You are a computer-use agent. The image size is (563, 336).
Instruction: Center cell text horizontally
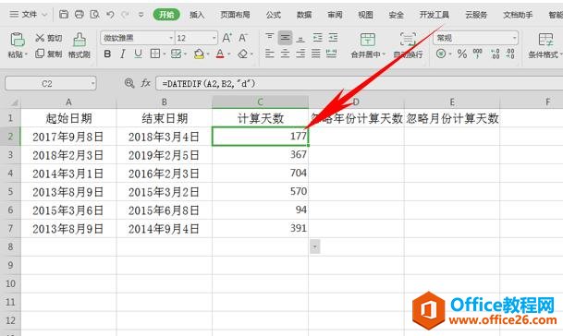tap(285, 54)
